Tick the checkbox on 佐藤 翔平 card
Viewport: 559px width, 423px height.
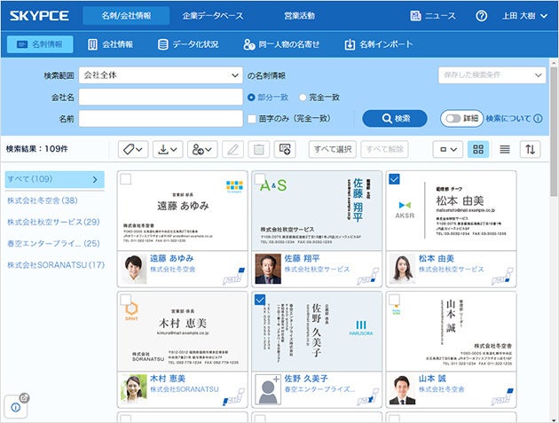point(260,179)
